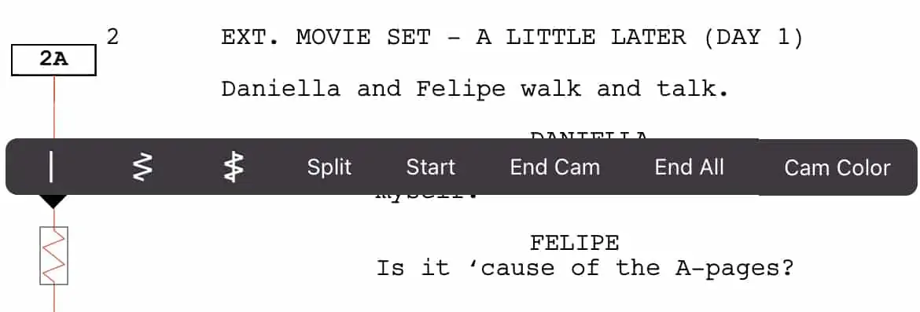The width and height of the screenshot is (920, 312).
Task: Click the A-pages dialogue line
Action: click(584, 268)
